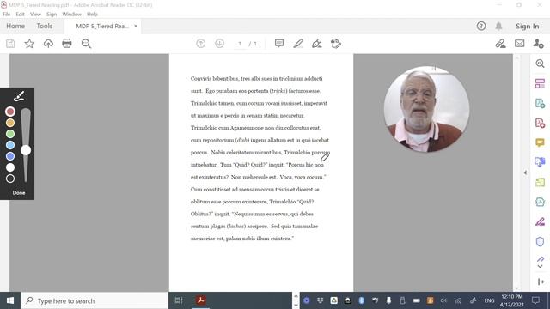The height and width of the screenshot is (309, 550).
Task: Add a sticky note comment
Action: coord(279,44)
